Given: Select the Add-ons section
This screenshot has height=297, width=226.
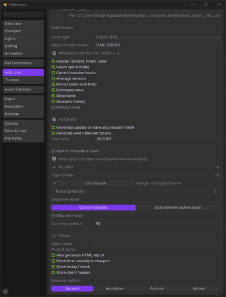Looking at the screenshot, I should pyautogui.click(x=23, y=73).
